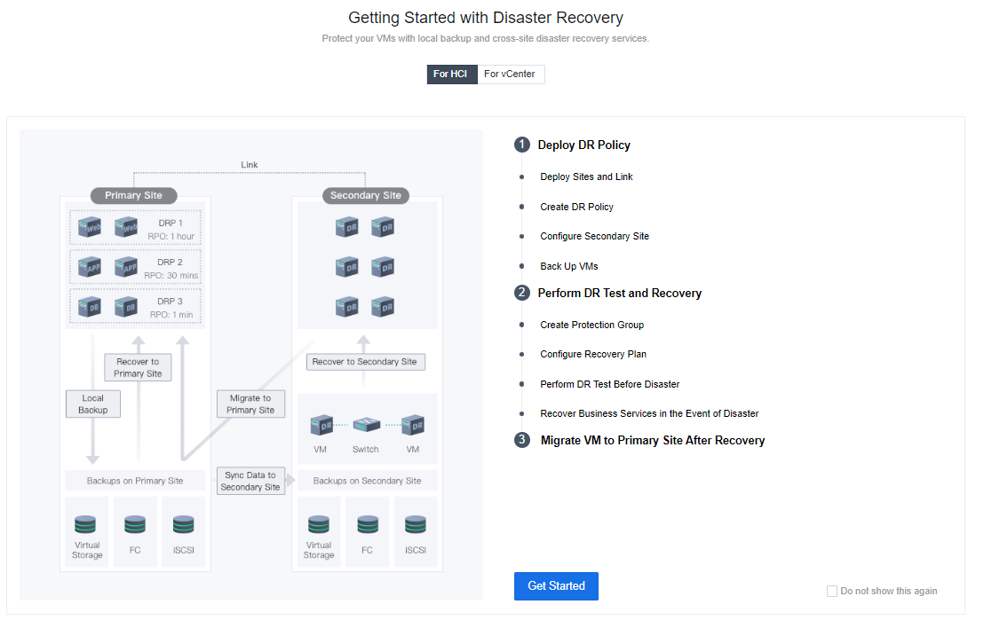
Task: Click the Virtual Storage icon under Primary Site
Action: pos(86,524)
